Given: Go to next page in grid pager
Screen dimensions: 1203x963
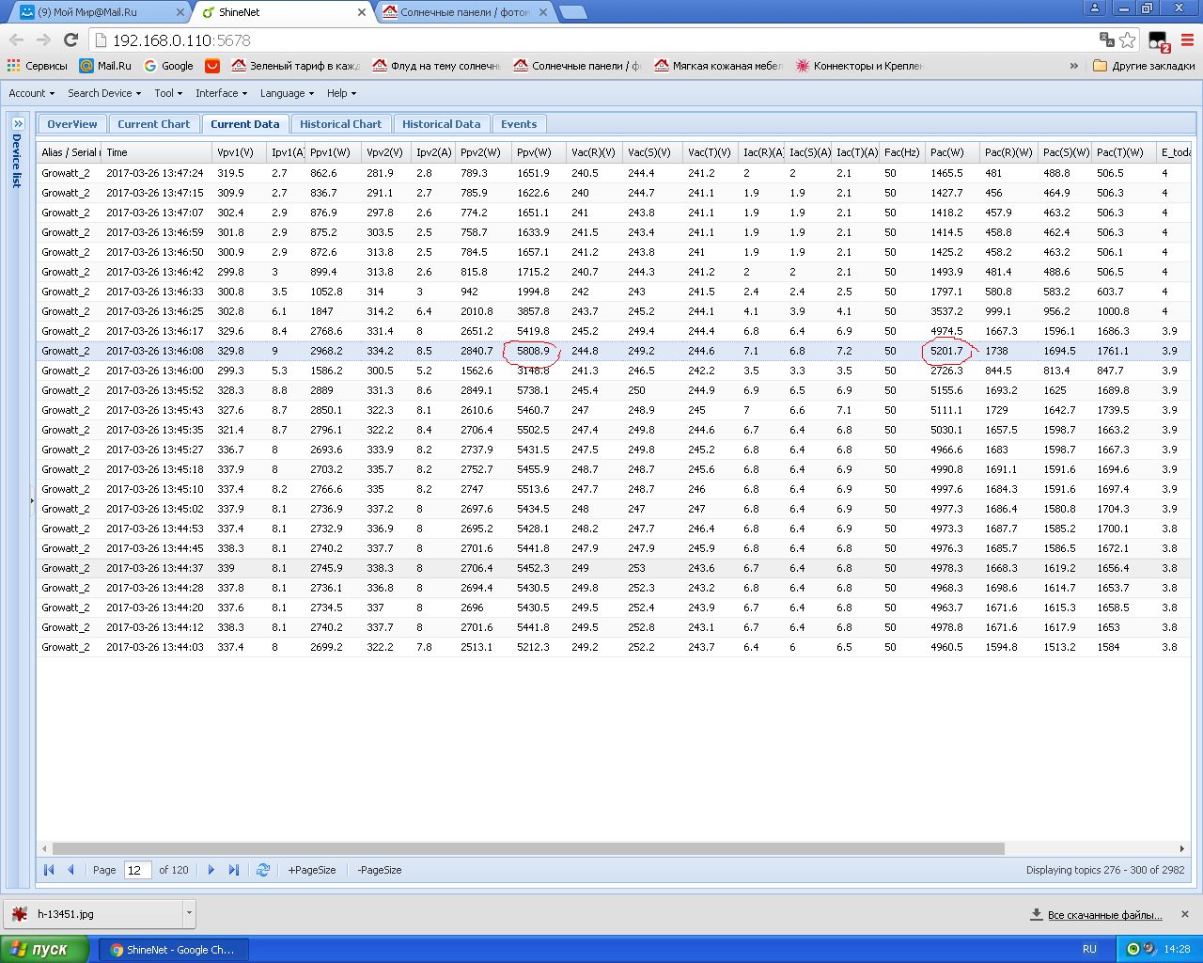Looking at the screenshot, I should [211, 870].
